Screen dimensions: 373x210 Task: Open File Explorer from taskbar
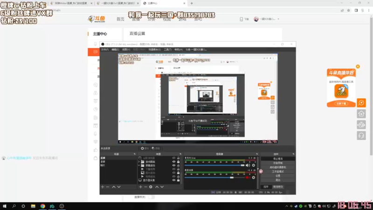click(33, 206)
